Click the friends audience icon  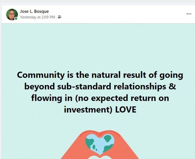60,17
